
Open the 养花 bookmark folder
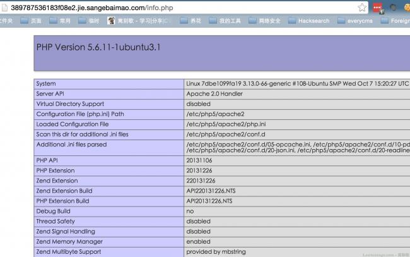pyautogui.click(x=190, y=21)
